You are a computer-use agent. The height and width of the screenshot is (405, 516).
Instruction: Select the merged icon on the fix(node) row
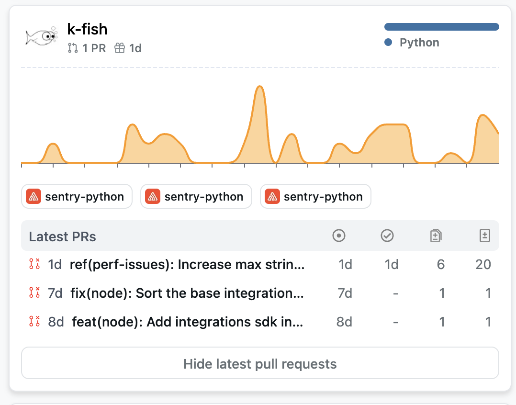(34, 293)
